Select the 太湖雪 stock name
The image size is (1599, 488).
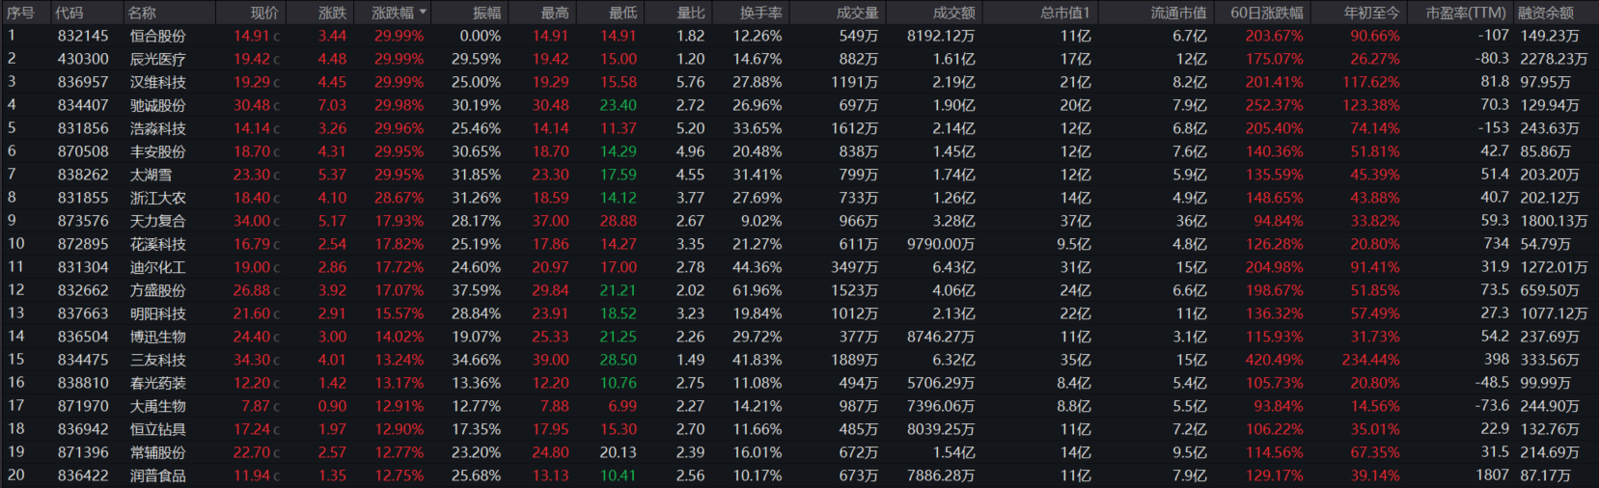pyautogui.click(x=151, y=175)
